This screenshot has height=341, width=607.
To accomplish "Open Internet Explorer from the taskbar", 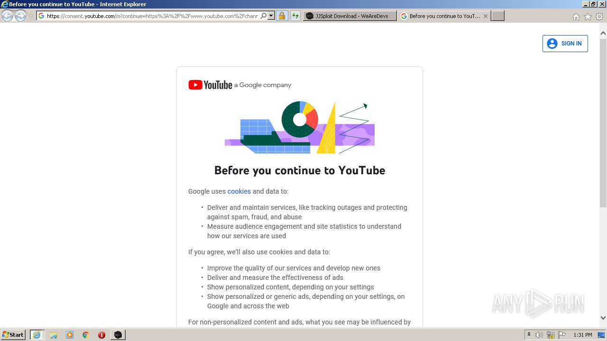I will pos(37,335).
